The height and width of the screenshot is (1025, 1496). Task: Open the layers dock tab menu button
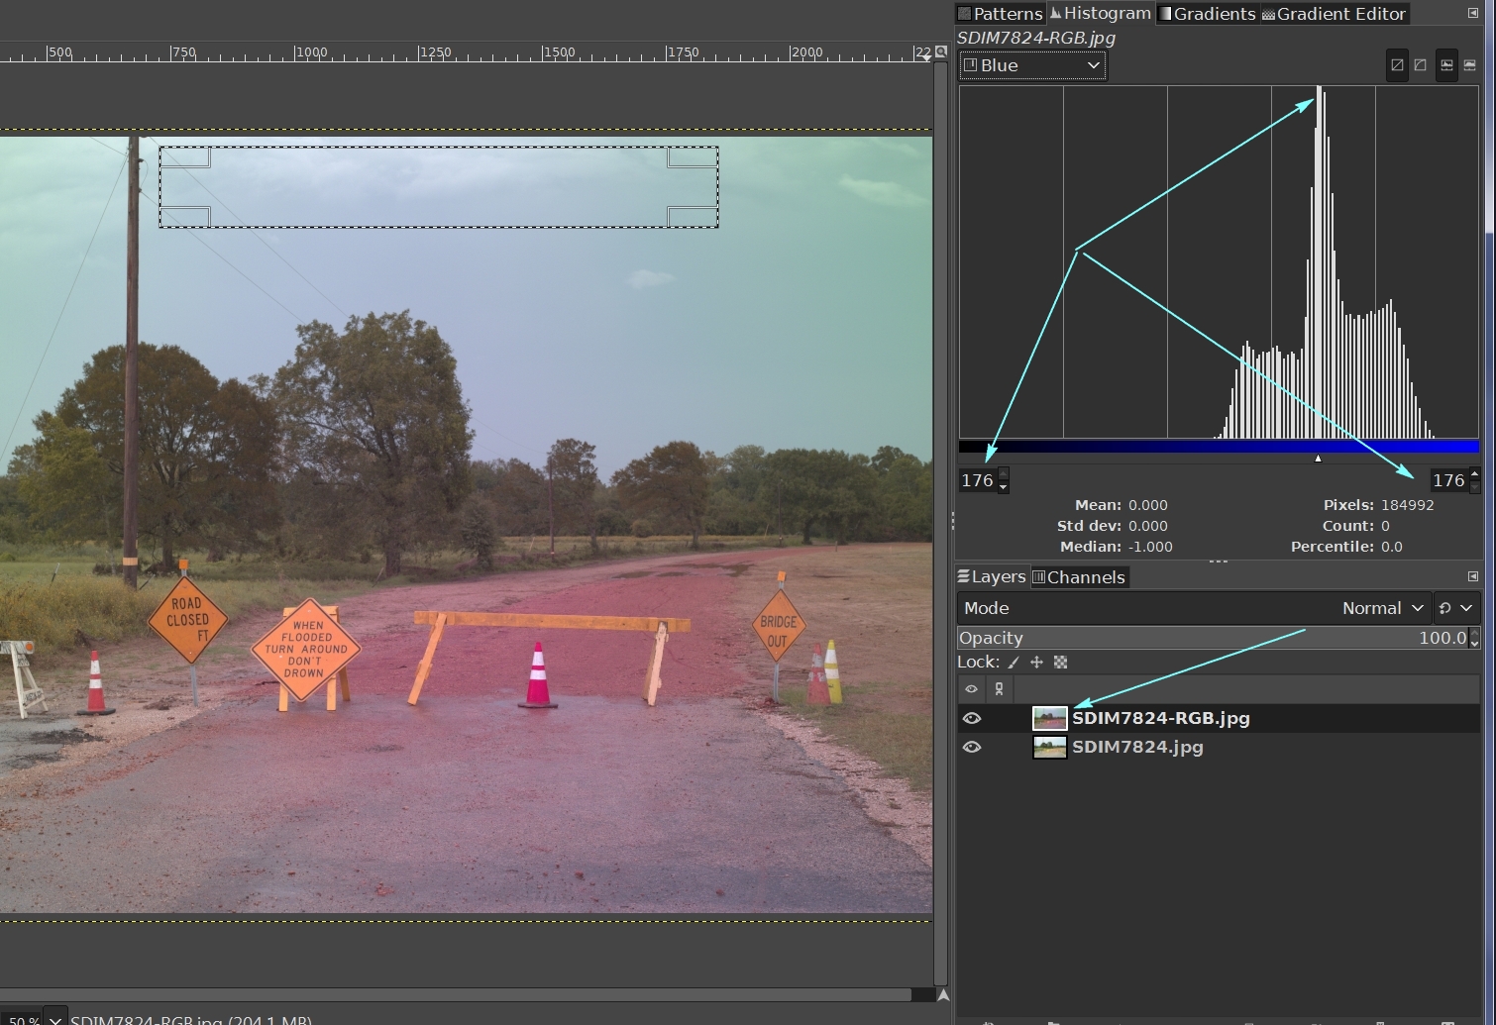[1473, 576]
